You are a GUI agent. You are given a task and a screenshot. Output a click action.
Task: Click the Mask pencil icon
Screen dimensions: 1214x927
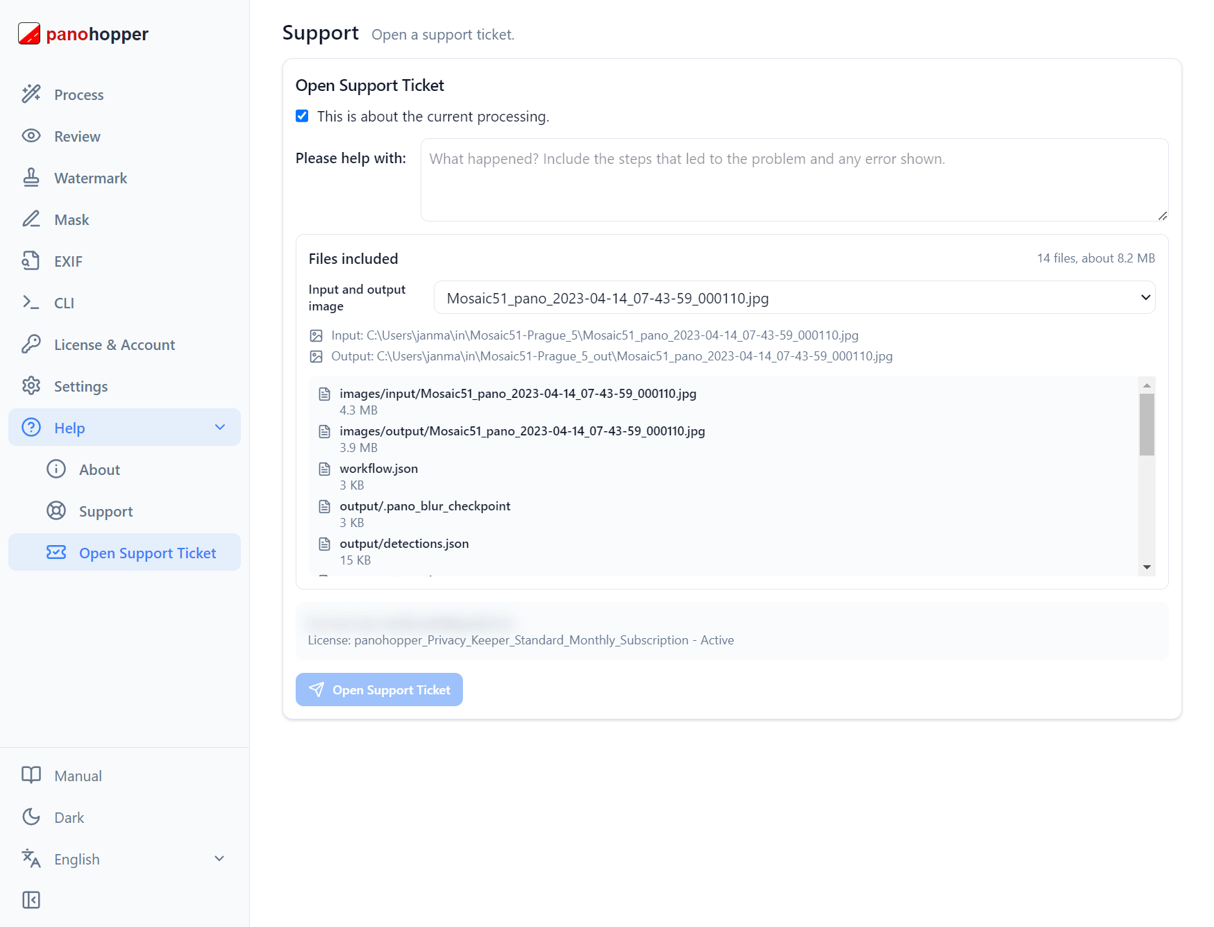coord(31,219)
